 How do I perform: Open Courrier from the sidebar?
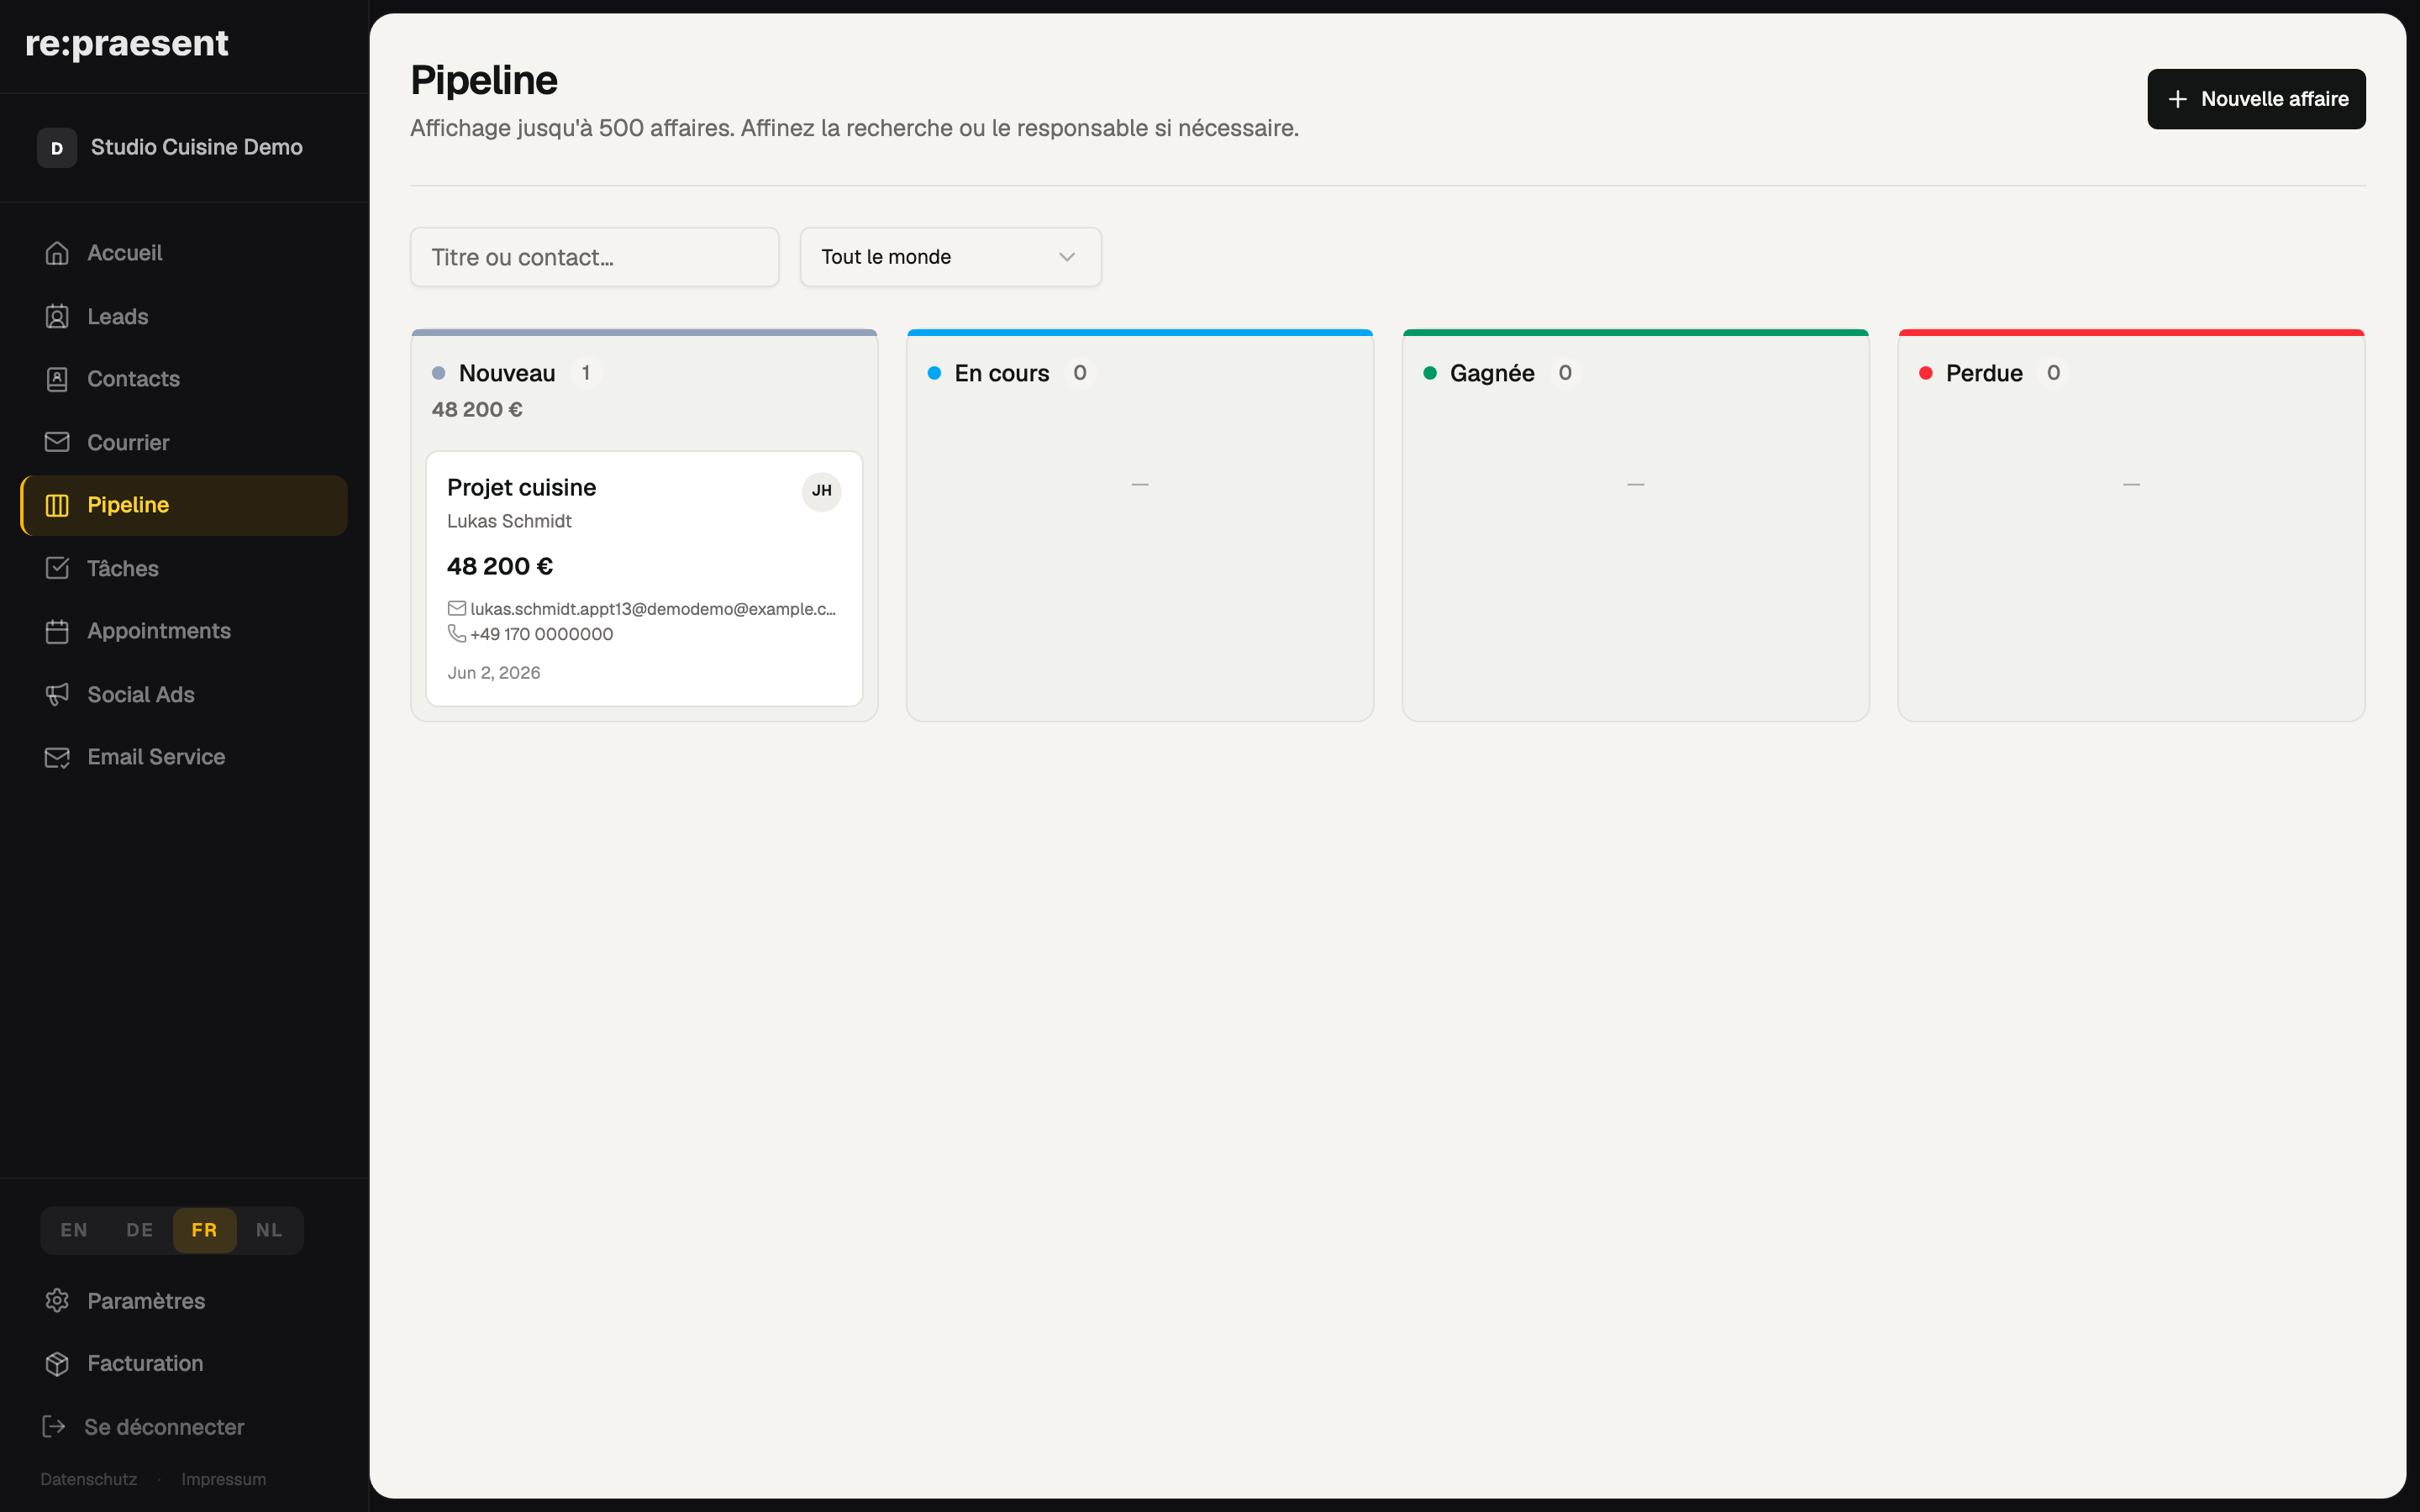point(184,442)
